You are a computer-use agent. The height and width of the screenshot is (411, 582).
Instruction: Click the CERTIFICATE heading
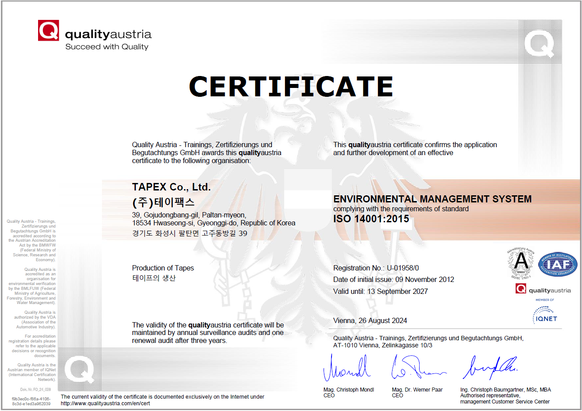pyautogui.click(x=291, y=86)
